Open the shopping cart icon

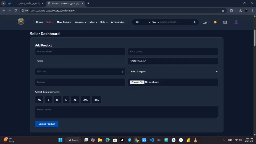coord(225,22)
